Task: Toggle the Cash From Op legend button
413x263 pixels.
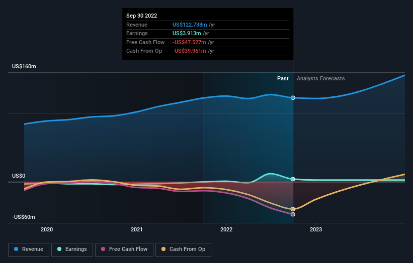Action: tap(183, 249)
